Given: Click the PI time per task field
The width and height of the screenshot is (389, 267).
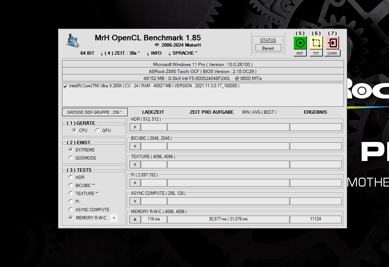Looking at the screenshot, I should [228, 183].
